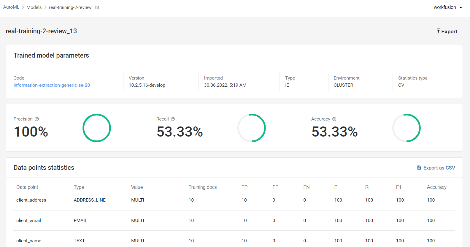
Task: Navigate to Models breadcrumb
Action: (34, 7)
